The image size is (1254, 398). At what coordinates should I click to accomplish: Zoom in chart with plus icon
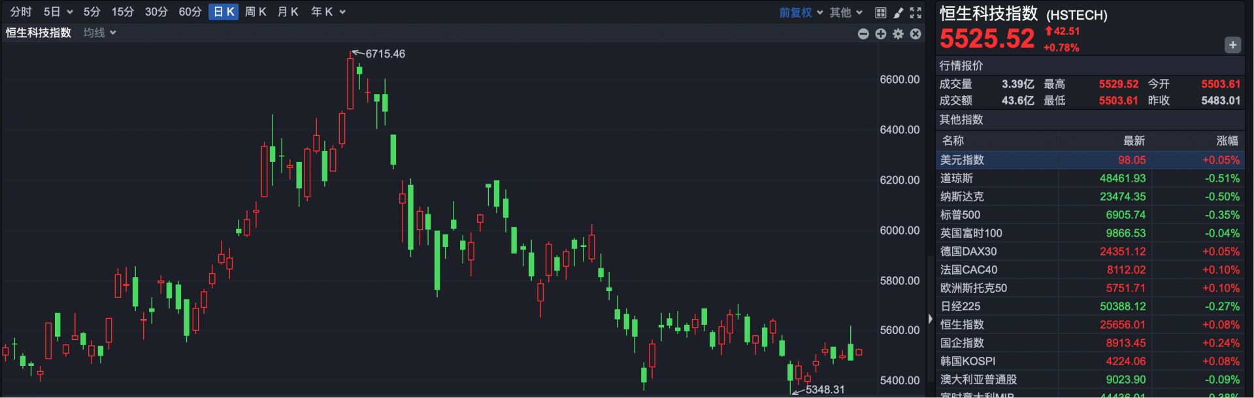881,34
